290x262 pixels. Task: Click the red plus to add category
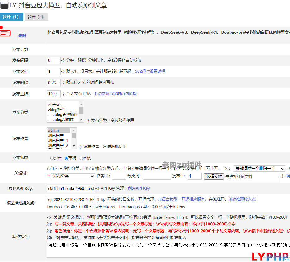tap(49, 175)
